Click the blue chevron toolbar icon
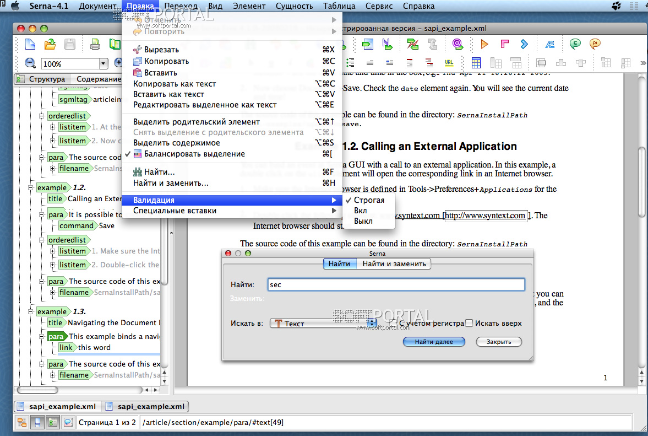Viewport: 648px width, 436px height. pyautogui.click(x=525, y=44)
